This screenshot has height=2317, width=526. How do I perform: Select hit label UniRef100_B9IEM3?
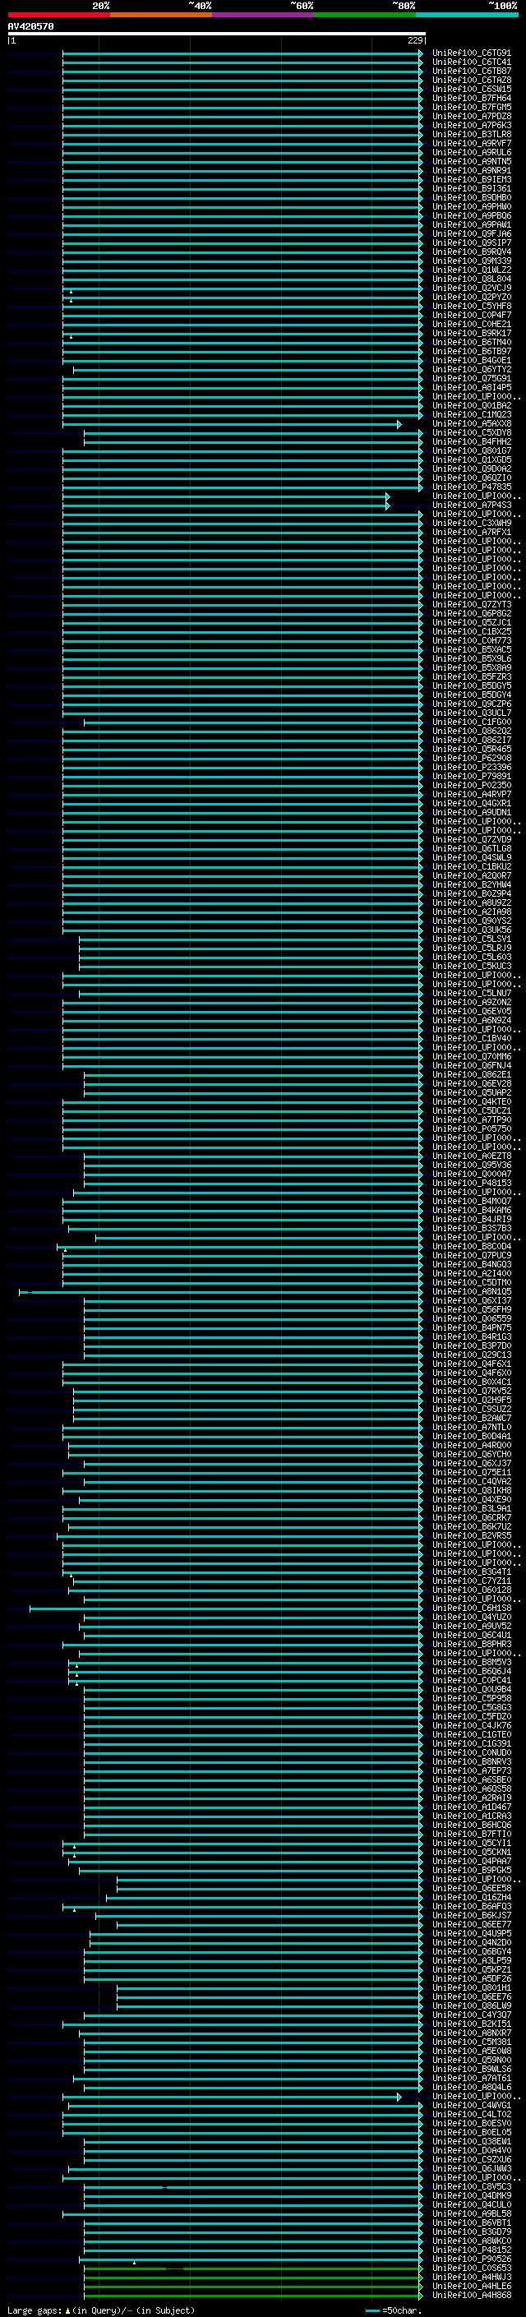[x=472, y=180]
